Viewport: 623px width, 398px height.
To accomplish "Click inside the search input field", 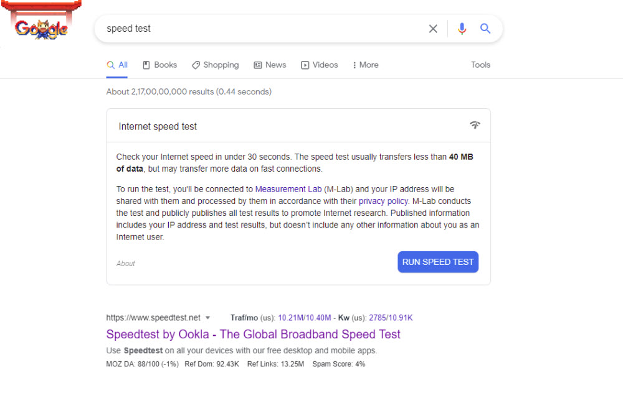I will pyautogui.click(x=249, y=28).
